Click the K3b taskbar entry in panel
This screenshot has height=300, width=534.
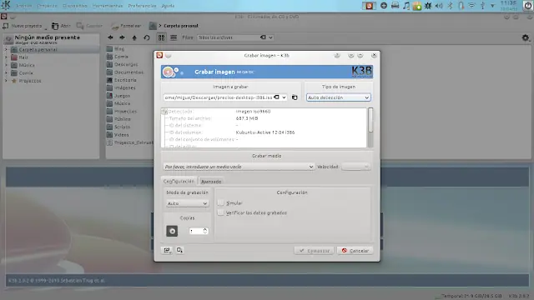[x=369, y=6]
